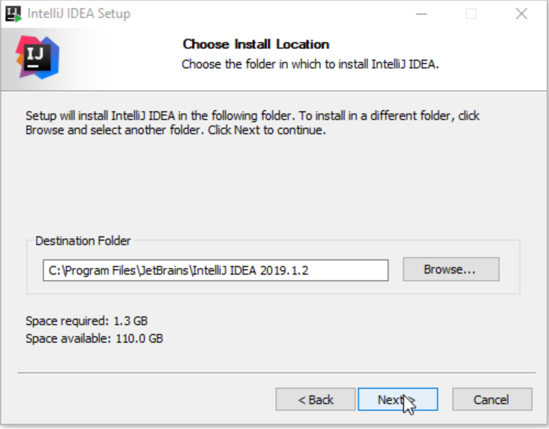The height and width of the screenshot is (429, 549).
Task: Continue installation with the Next button
Action: 397,400
